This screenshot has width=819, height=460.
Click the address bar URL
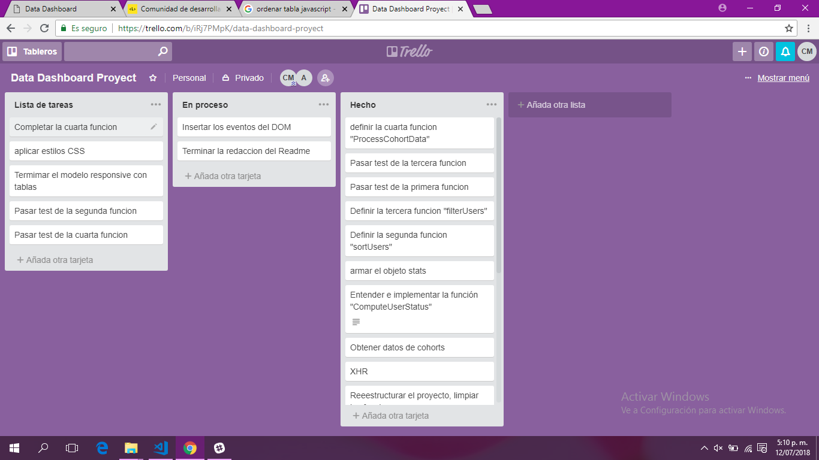[x=221, y=28]
